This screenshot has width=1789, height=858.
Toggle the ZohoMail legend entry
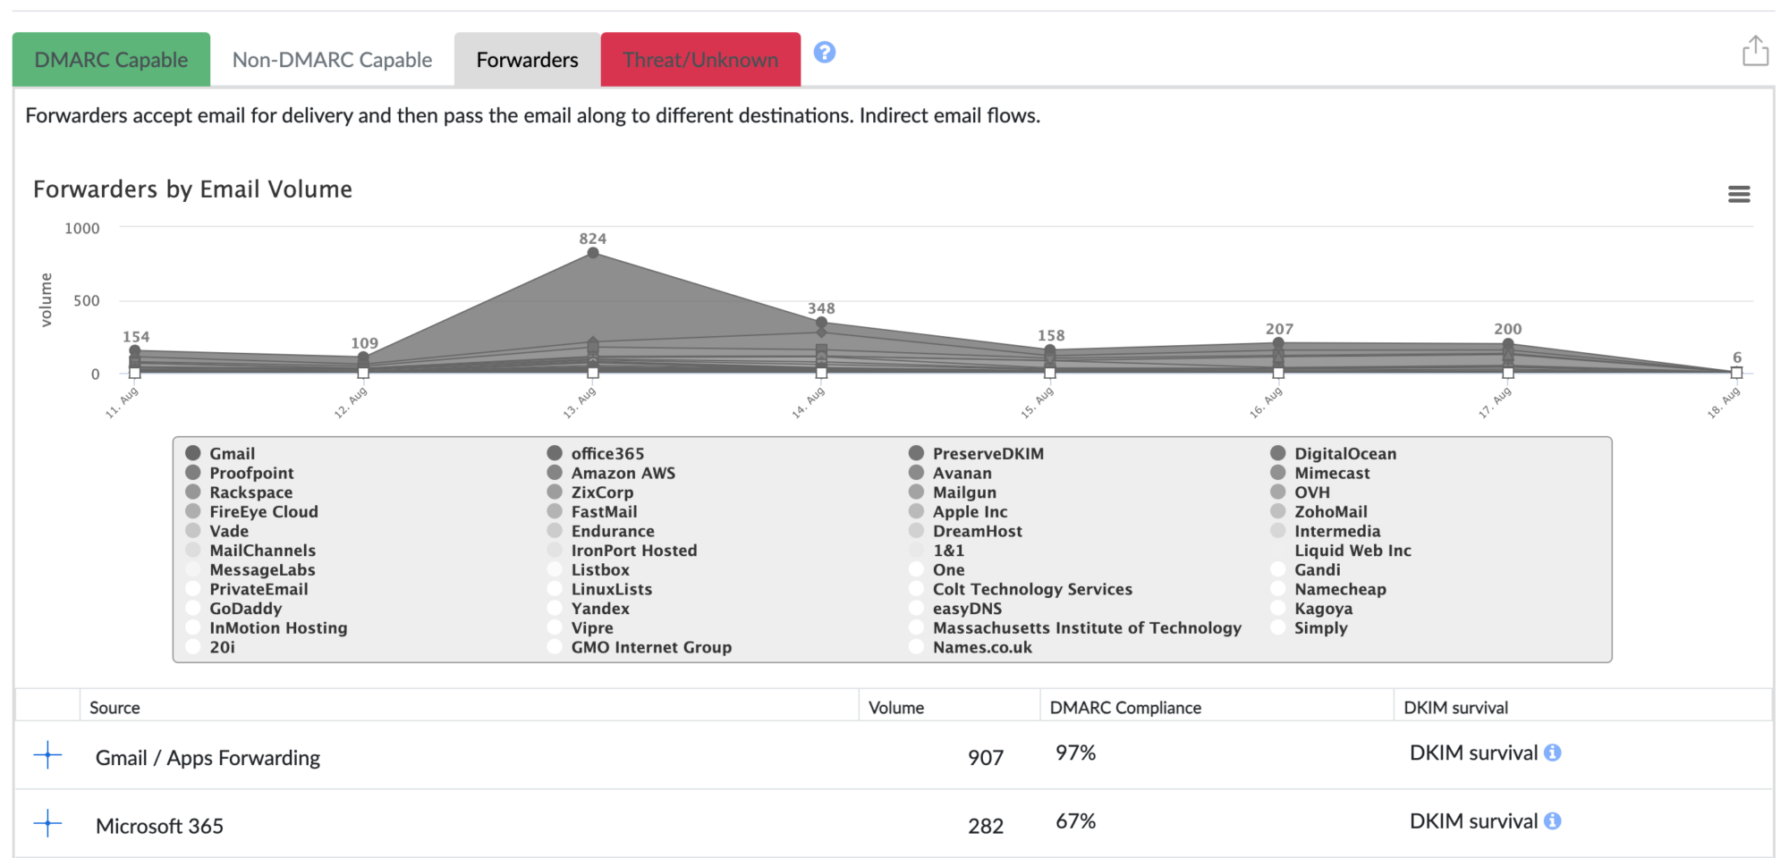[1318, 511]
